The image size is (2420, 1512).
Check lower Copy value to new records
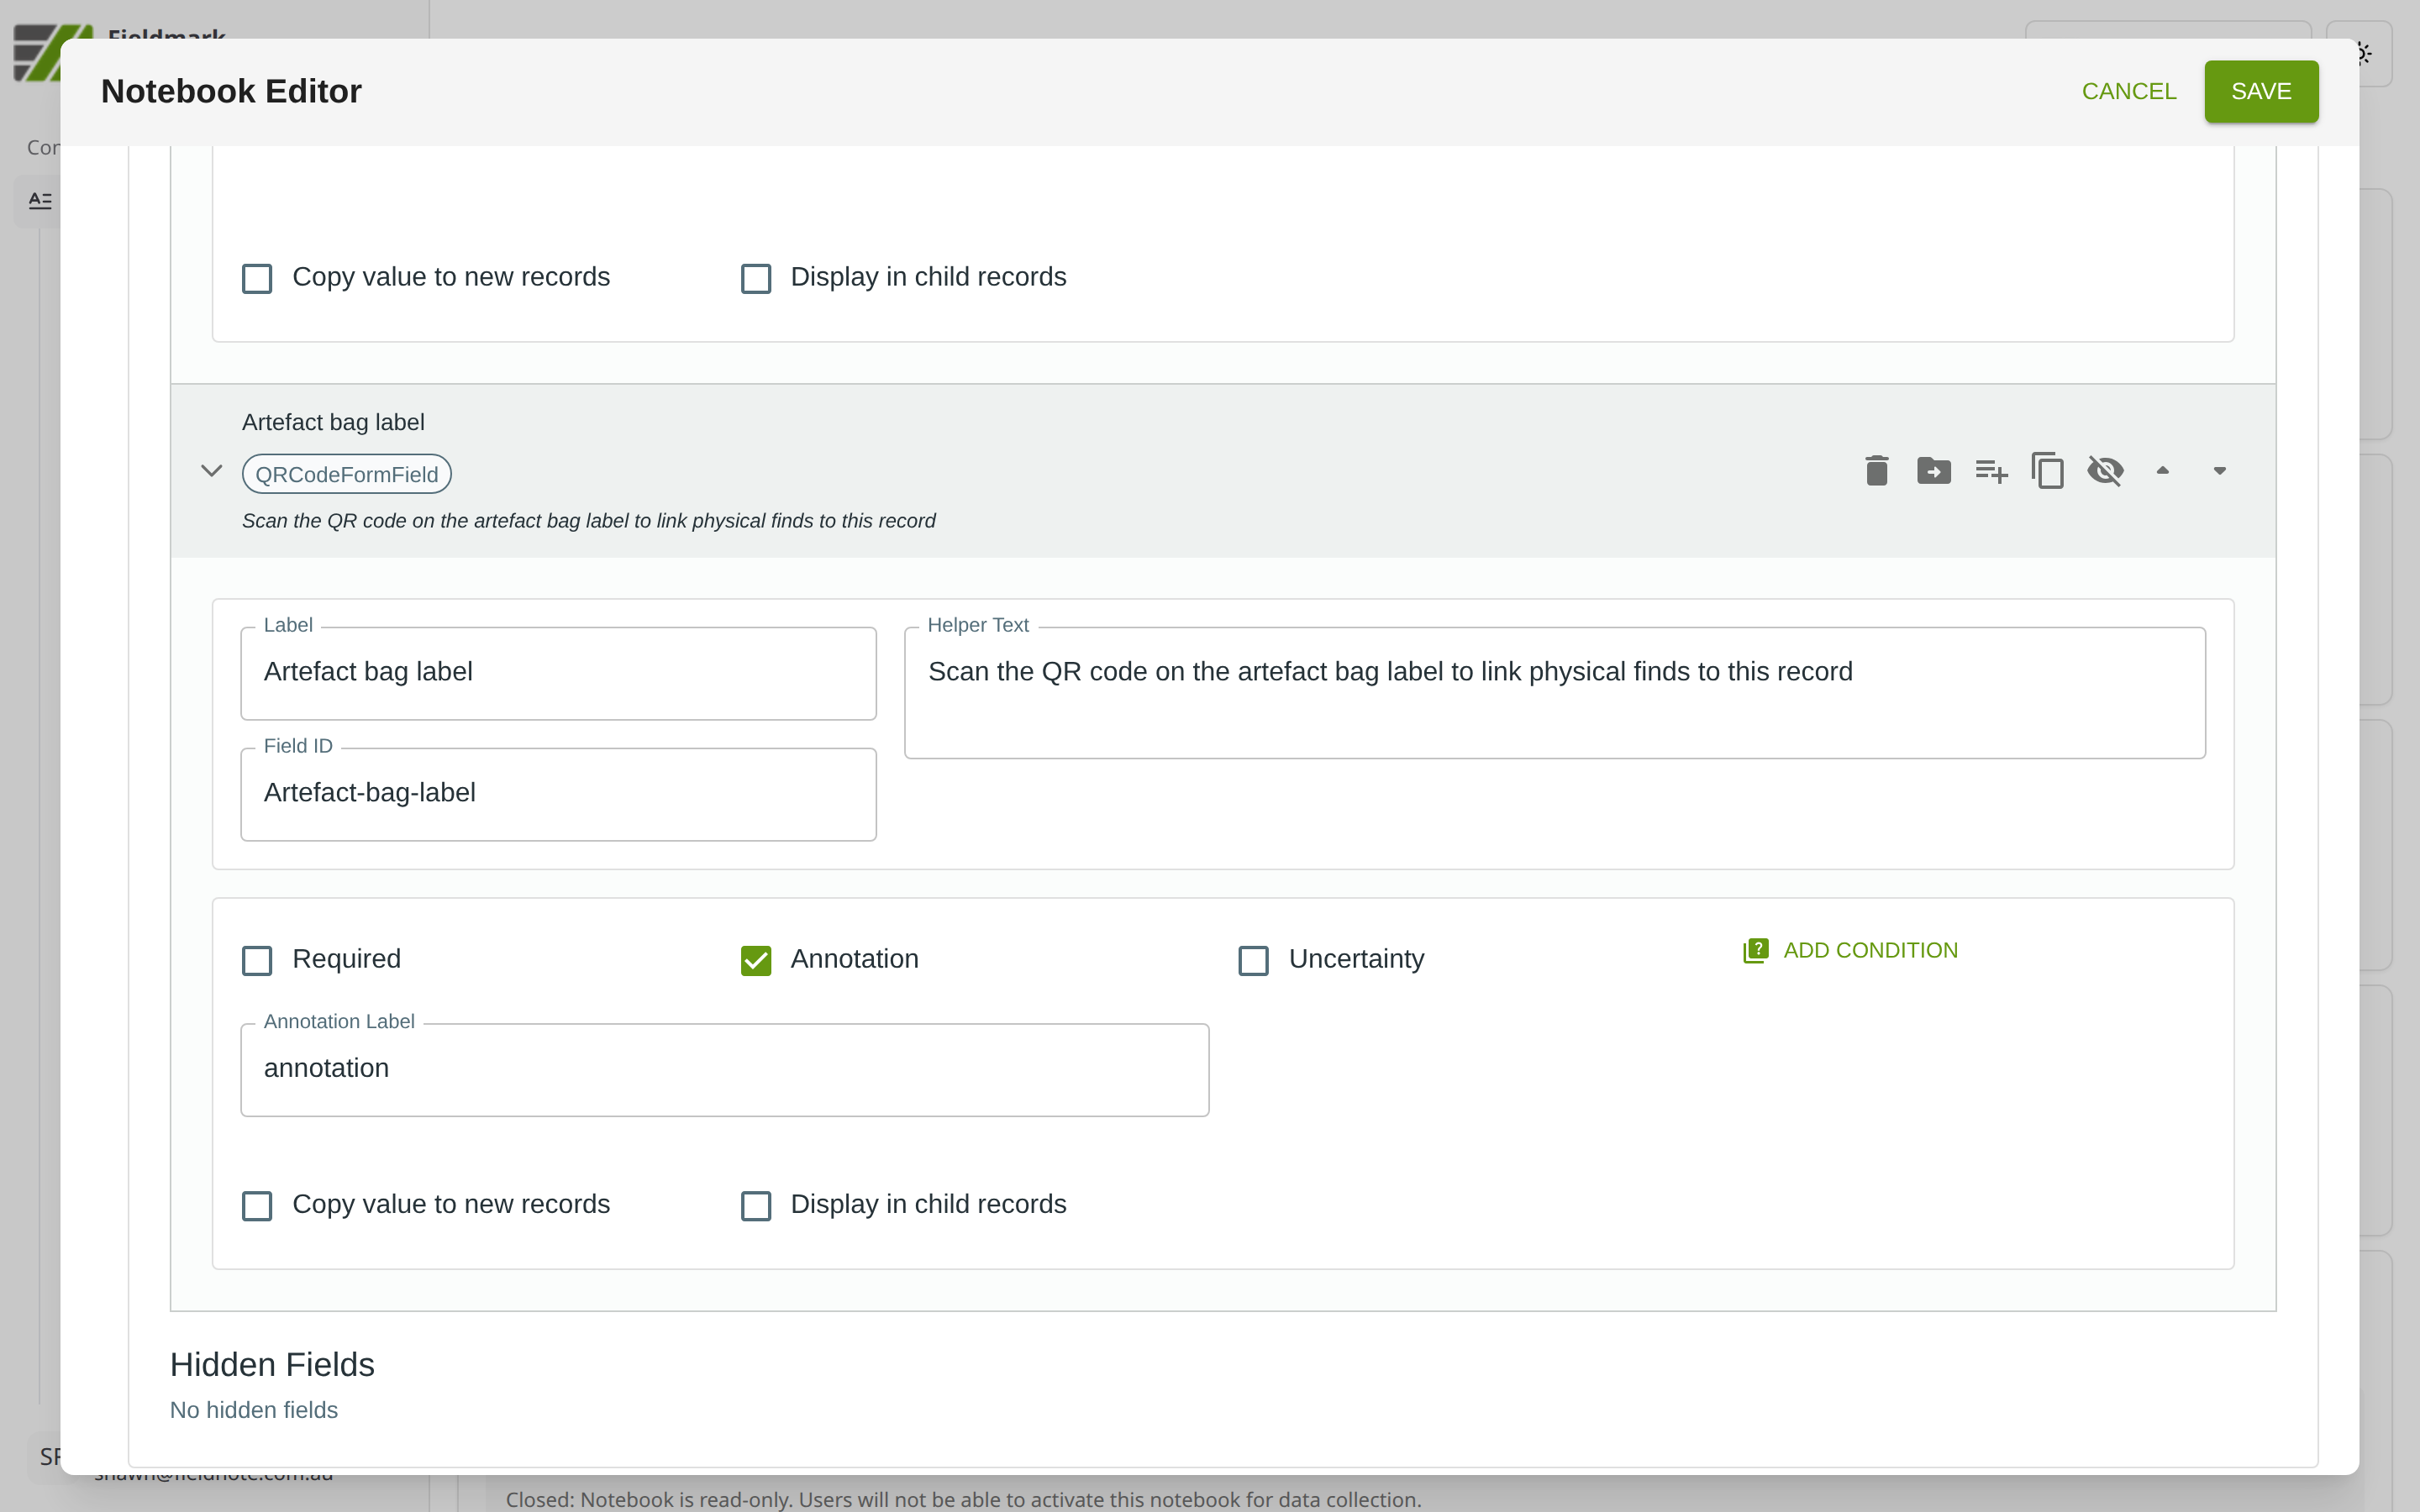(x=257, y=1205)
